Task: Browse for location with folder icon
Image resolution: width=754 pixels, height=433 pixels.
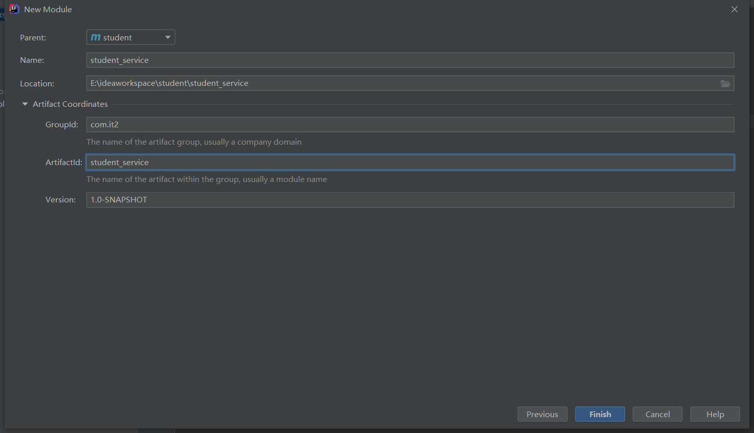Action: coord(725,83)
